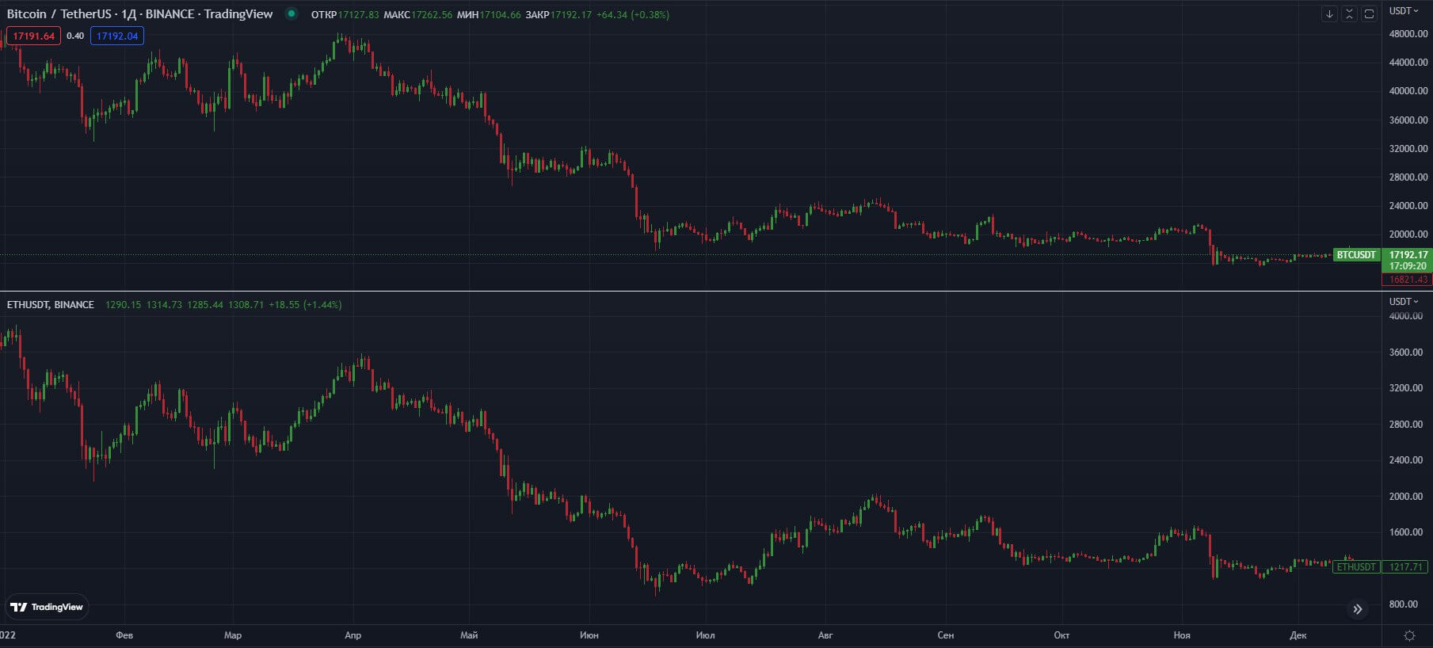Click the red sell price 17191.64 button
This screenshot has height=648, width=1433.
33,36
